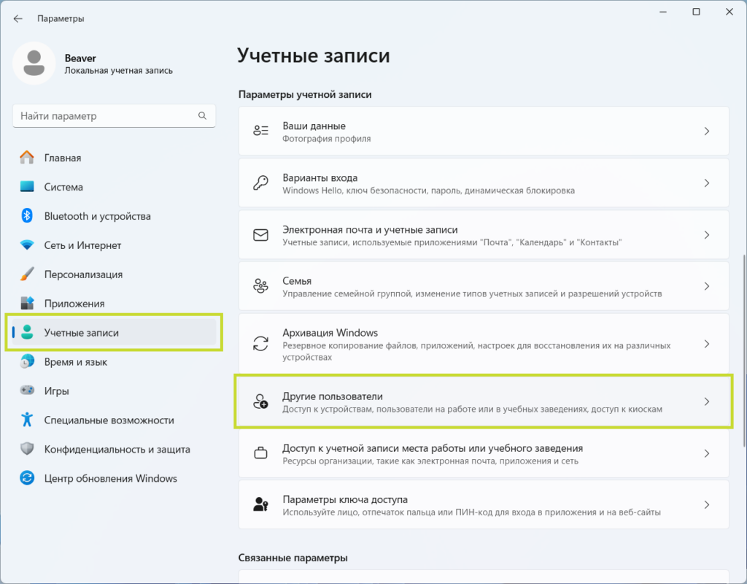This screenshot has height=584, width=747.
Task: Click the magnifier icon in search box
Action: [x=203, y=116]
